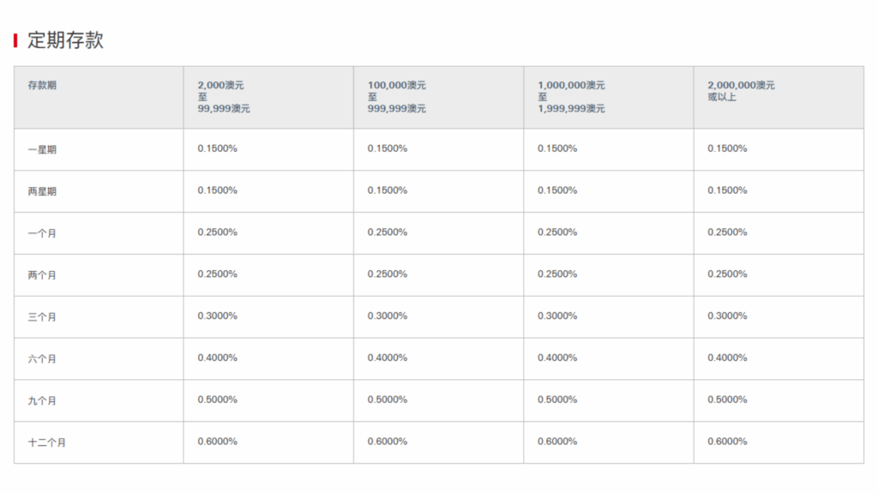Click 六个月 rate under 1,000,000澳元 column
Image resolution: width=878 pixels, height=494 pixels.
click(557, 358)
